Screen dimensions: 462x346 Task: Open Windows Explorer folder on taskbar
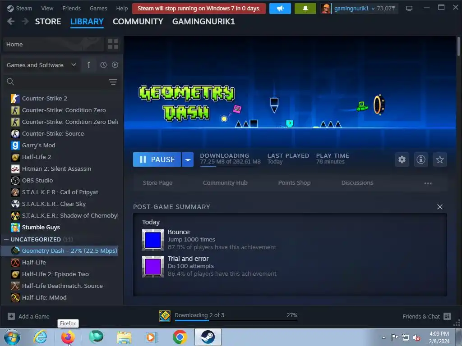point(124,337)
